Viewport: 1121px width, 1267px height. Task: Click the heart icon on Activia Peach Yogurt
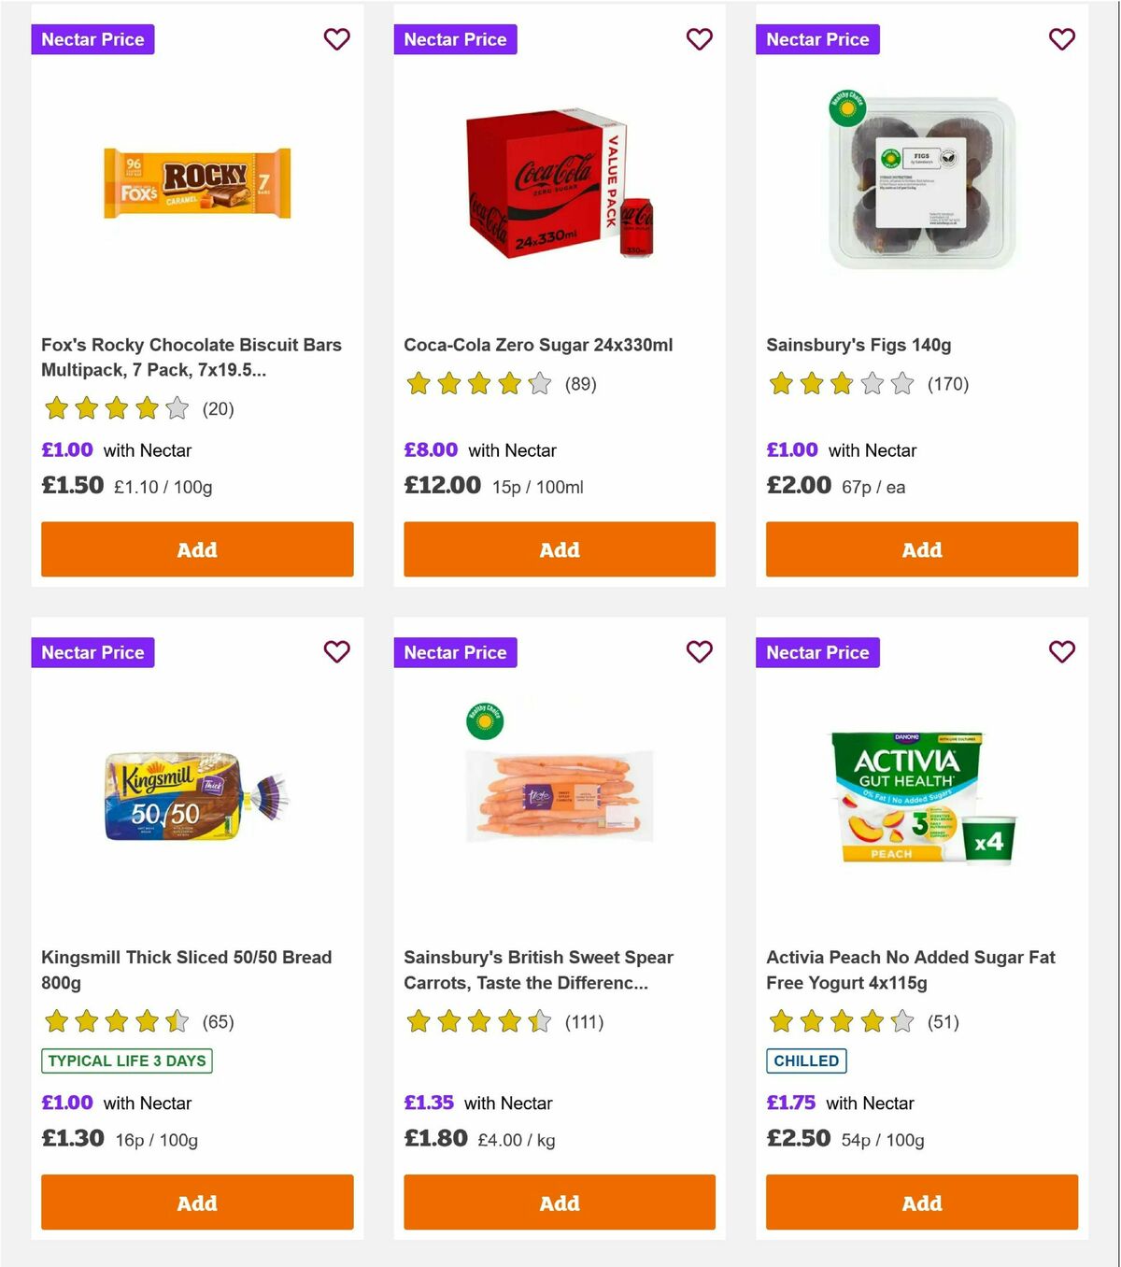click(x=1061, y=652)
